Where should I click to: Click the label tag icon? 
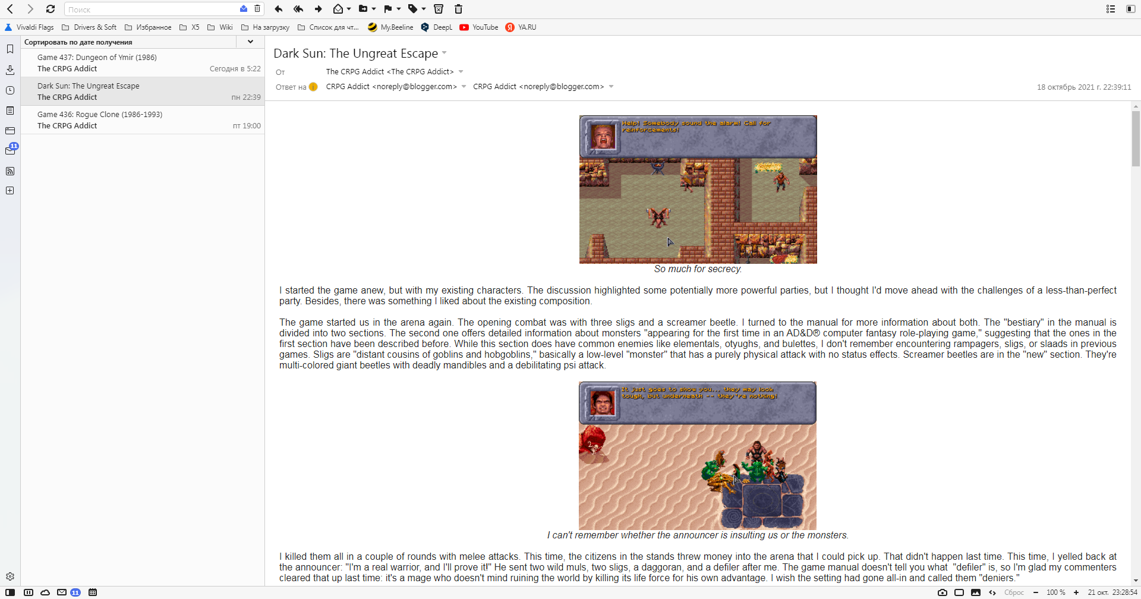(x=413, y=9)
